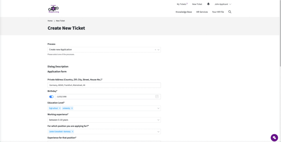Open the Working experience dropdown
Image resolution: width=281 pixels, height=142 pixels.
(104, 120)
